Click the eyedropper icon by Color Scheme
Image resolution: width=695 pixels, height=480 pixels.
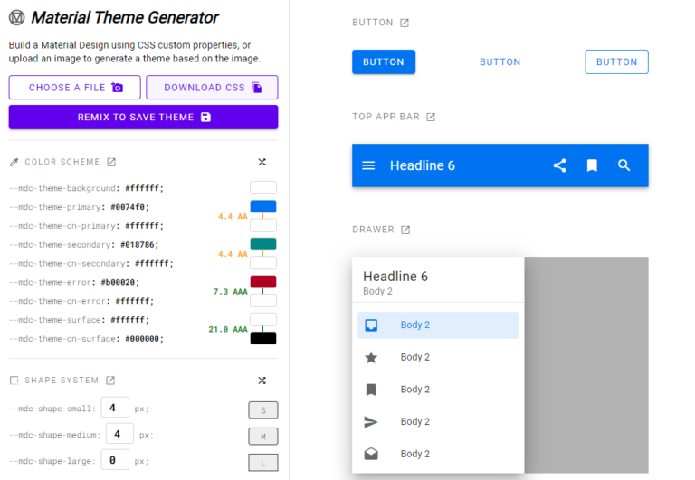[14, 162]
